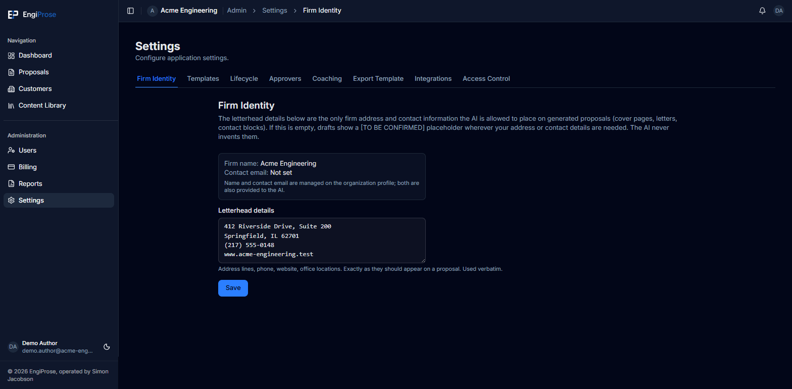The width and height of the screenshot is (792, 389).
Task: Switch to the Integrations tab
Action: tap(433, 79)
